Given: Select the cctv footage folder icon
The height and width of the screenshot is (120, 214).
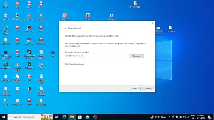Looking at the screenshot, I should (170, 29).
